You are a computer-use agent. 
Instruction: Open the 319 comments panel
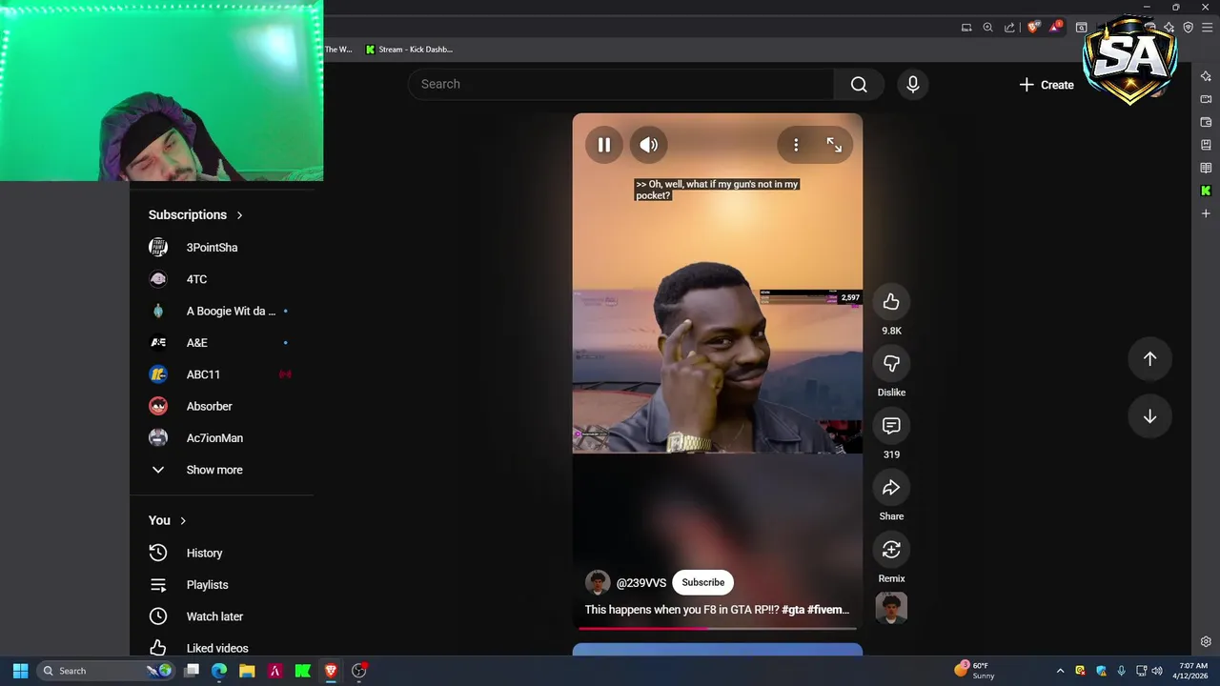[x=891, y=426]
